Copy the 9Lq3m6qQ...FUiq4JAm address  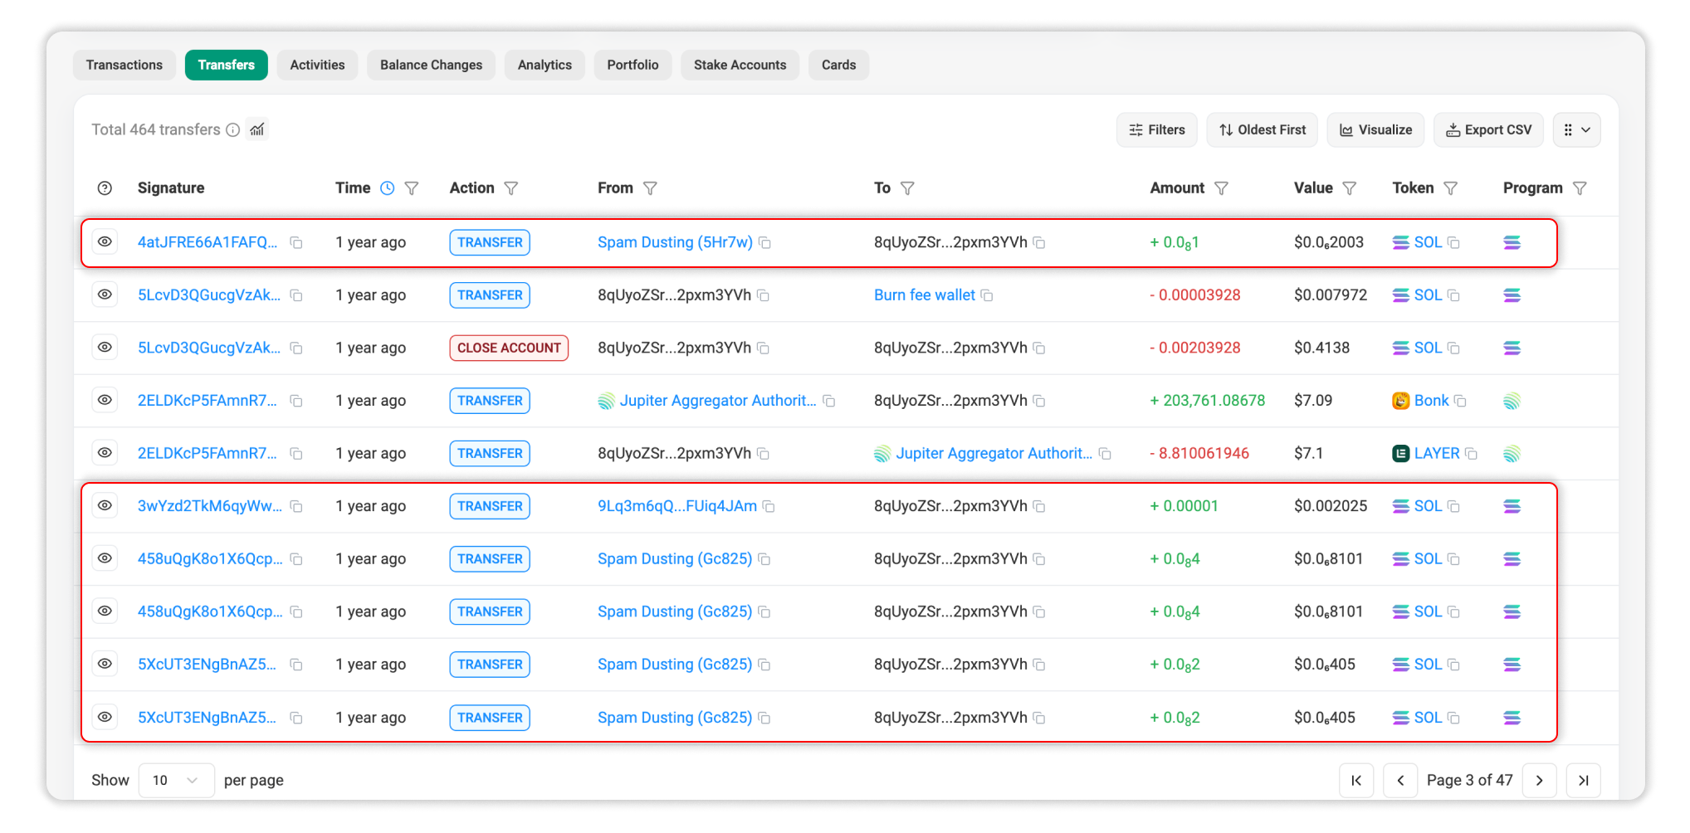[x=769, y=507]
